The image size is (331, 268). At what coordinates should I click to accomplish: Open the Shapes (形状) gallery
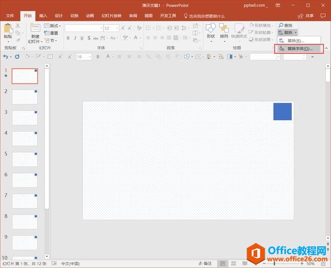click(210, 30)
